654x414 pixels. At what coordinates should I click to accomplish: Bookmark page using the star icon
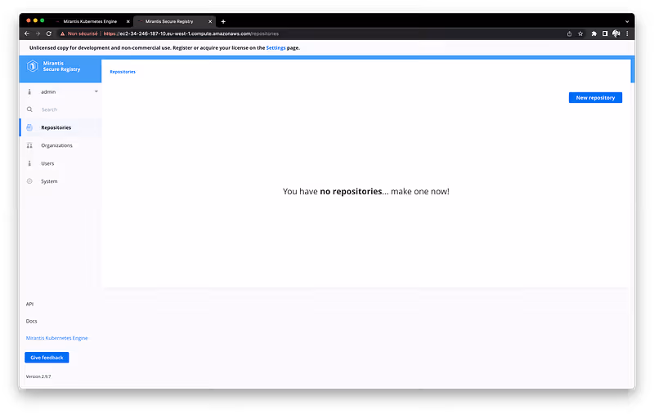pyautogui.click(x=580, y=33)
